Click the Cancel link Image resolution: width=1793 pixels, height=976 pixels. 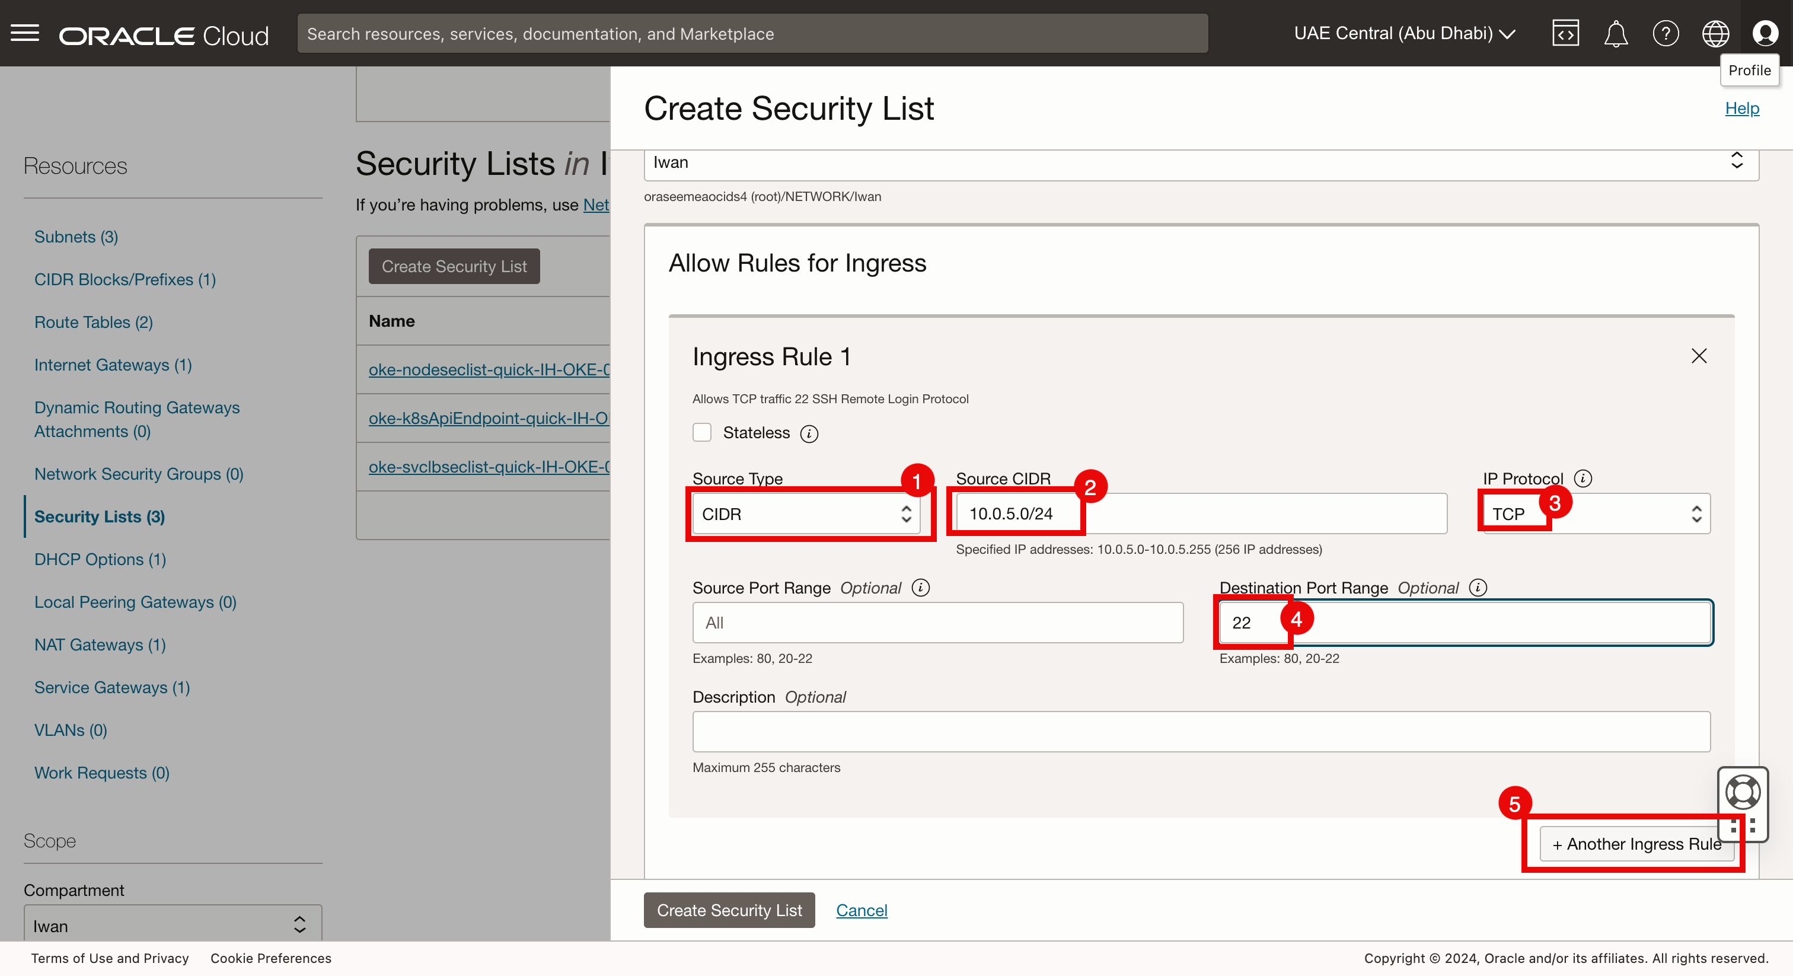pos(861,910)
